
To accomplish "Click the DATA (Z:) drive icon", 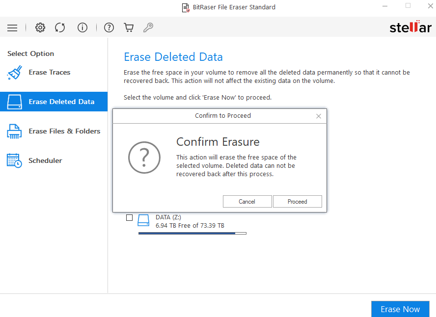I will point(143,220).
